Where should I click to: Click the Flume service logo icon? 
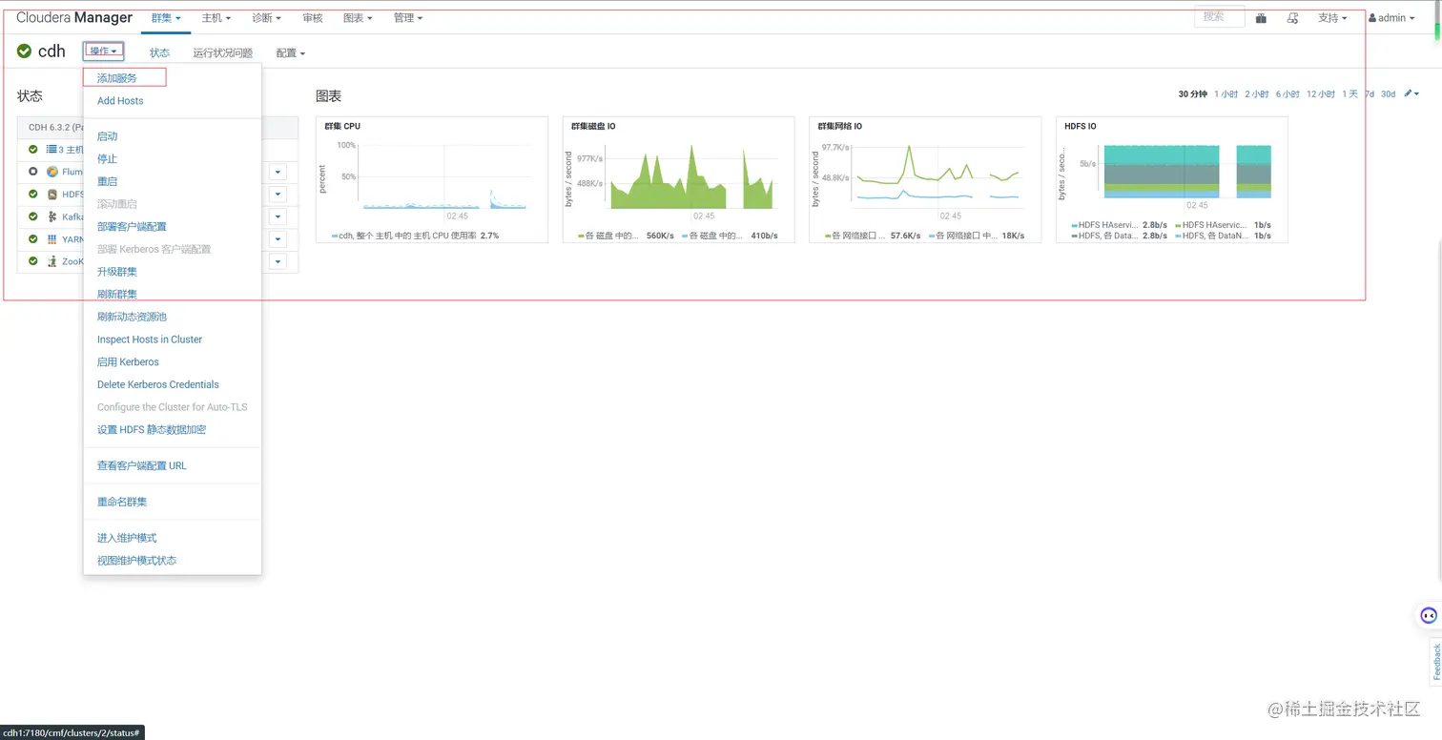click(52, 172)
